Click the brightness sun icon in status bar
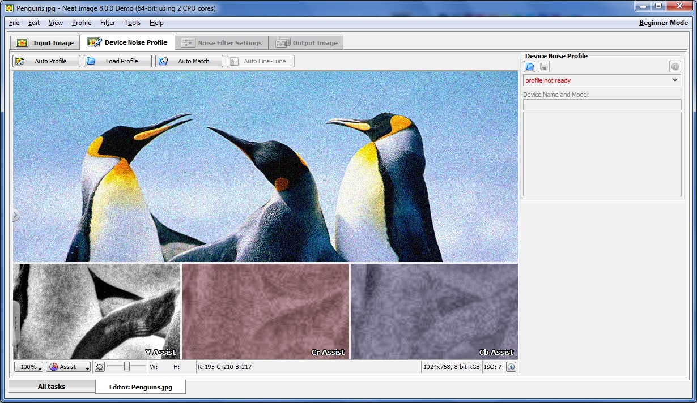 click(100, 367)
